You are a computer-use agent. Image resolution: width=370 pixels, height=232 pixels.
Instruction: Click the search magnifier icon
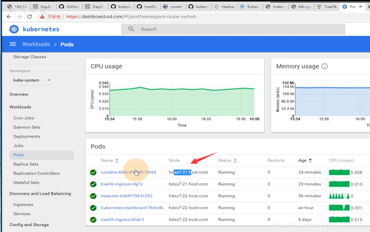point(131,29)
